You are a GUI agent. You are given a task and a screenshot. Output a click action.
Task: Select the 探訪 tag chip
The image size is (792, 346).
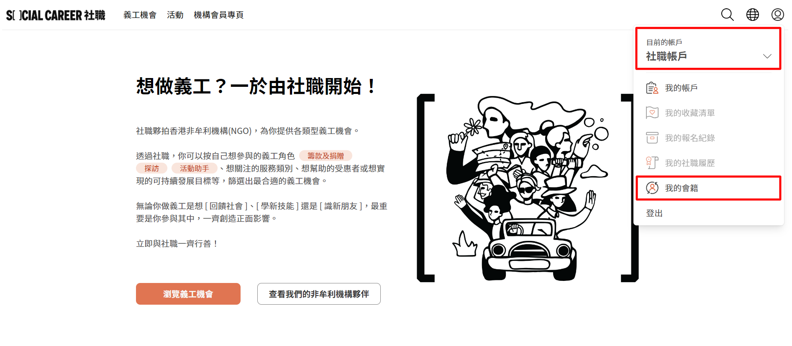pos(151,168)
